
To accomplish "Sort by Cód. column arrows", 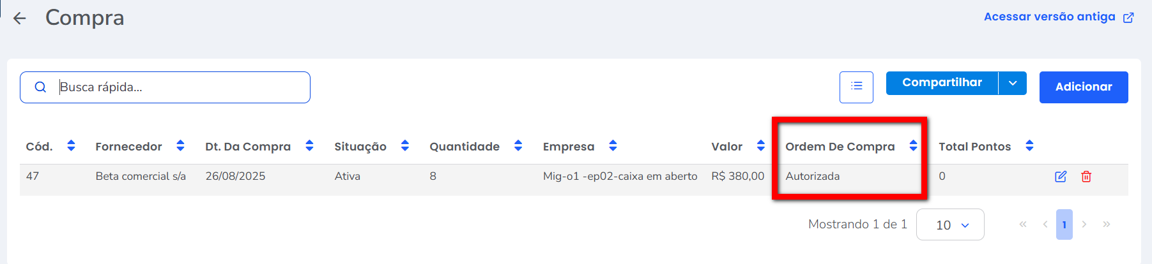I will coord(71,146).
